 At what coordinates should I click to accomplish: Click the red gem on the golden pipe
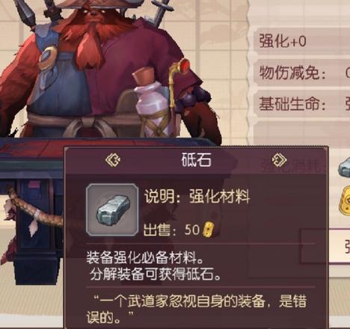click(x=185, y=65)
